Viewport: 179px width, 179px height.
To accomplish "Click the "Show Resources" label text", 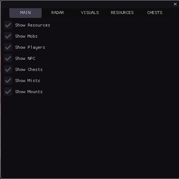I will pos(33,25).
